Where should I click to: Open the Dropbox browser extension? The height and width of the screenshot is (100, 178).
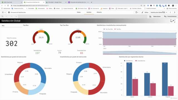coord(148,6)
